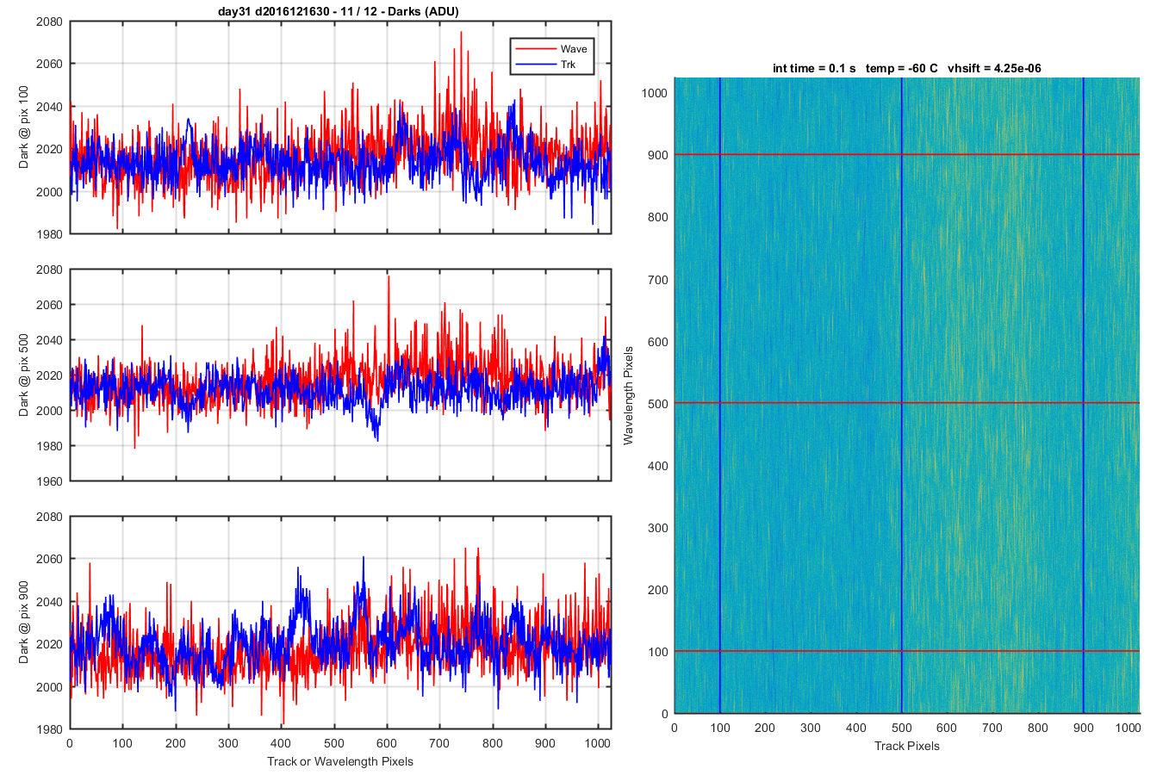
Task: Select the blue line sample in legend
Action: (x=535, y=65)
